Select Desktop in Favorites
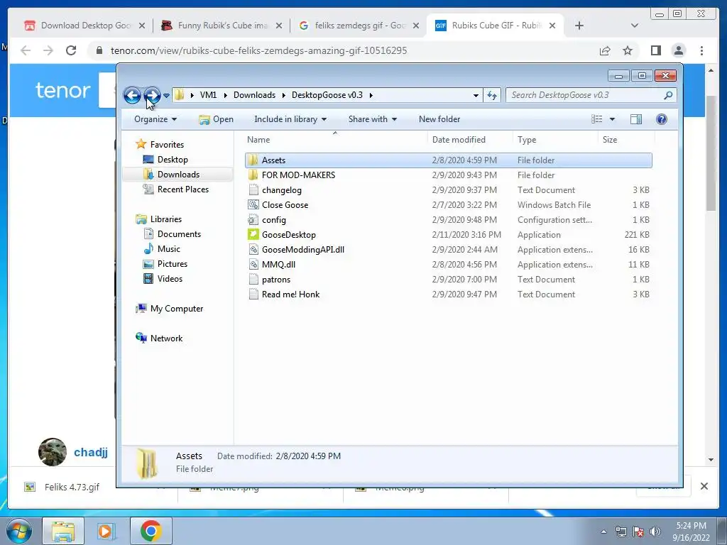Image resolution: width=727 pixels, height=545 pixels. (x=173, y=160)
